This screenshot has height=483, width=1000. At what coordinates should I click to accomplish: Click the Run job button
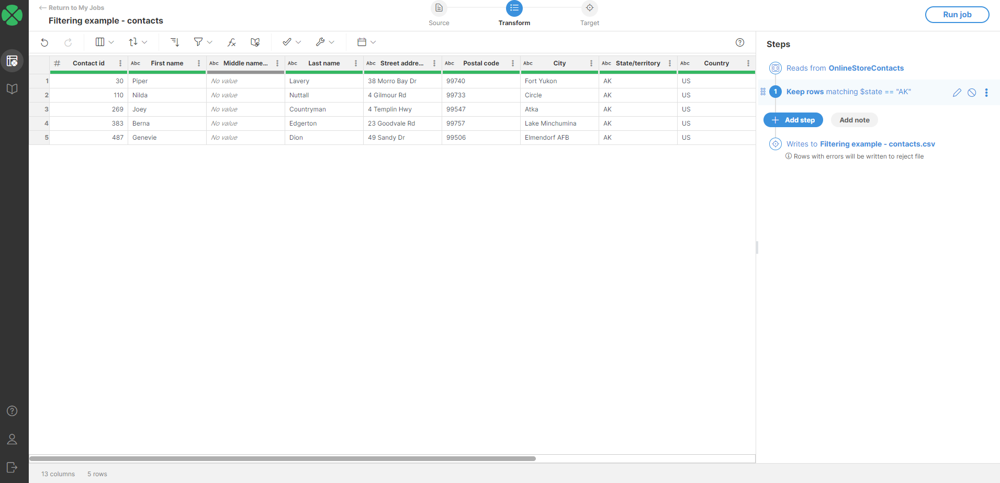(x=957, y=15)
